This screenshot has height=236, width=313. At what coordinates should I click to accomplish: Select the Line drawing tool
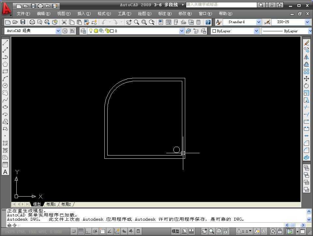pyautogui.click(x=5, y=43)
